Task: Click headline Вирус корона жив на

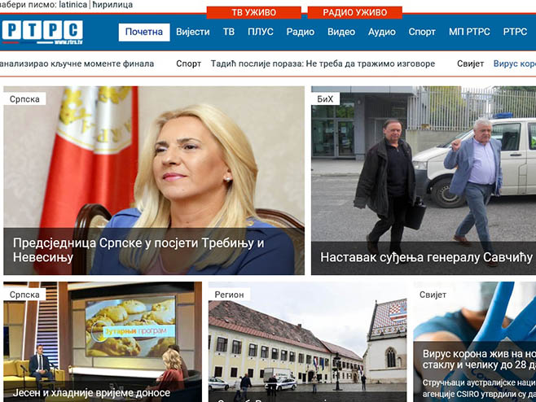Action: click(479, 359)
